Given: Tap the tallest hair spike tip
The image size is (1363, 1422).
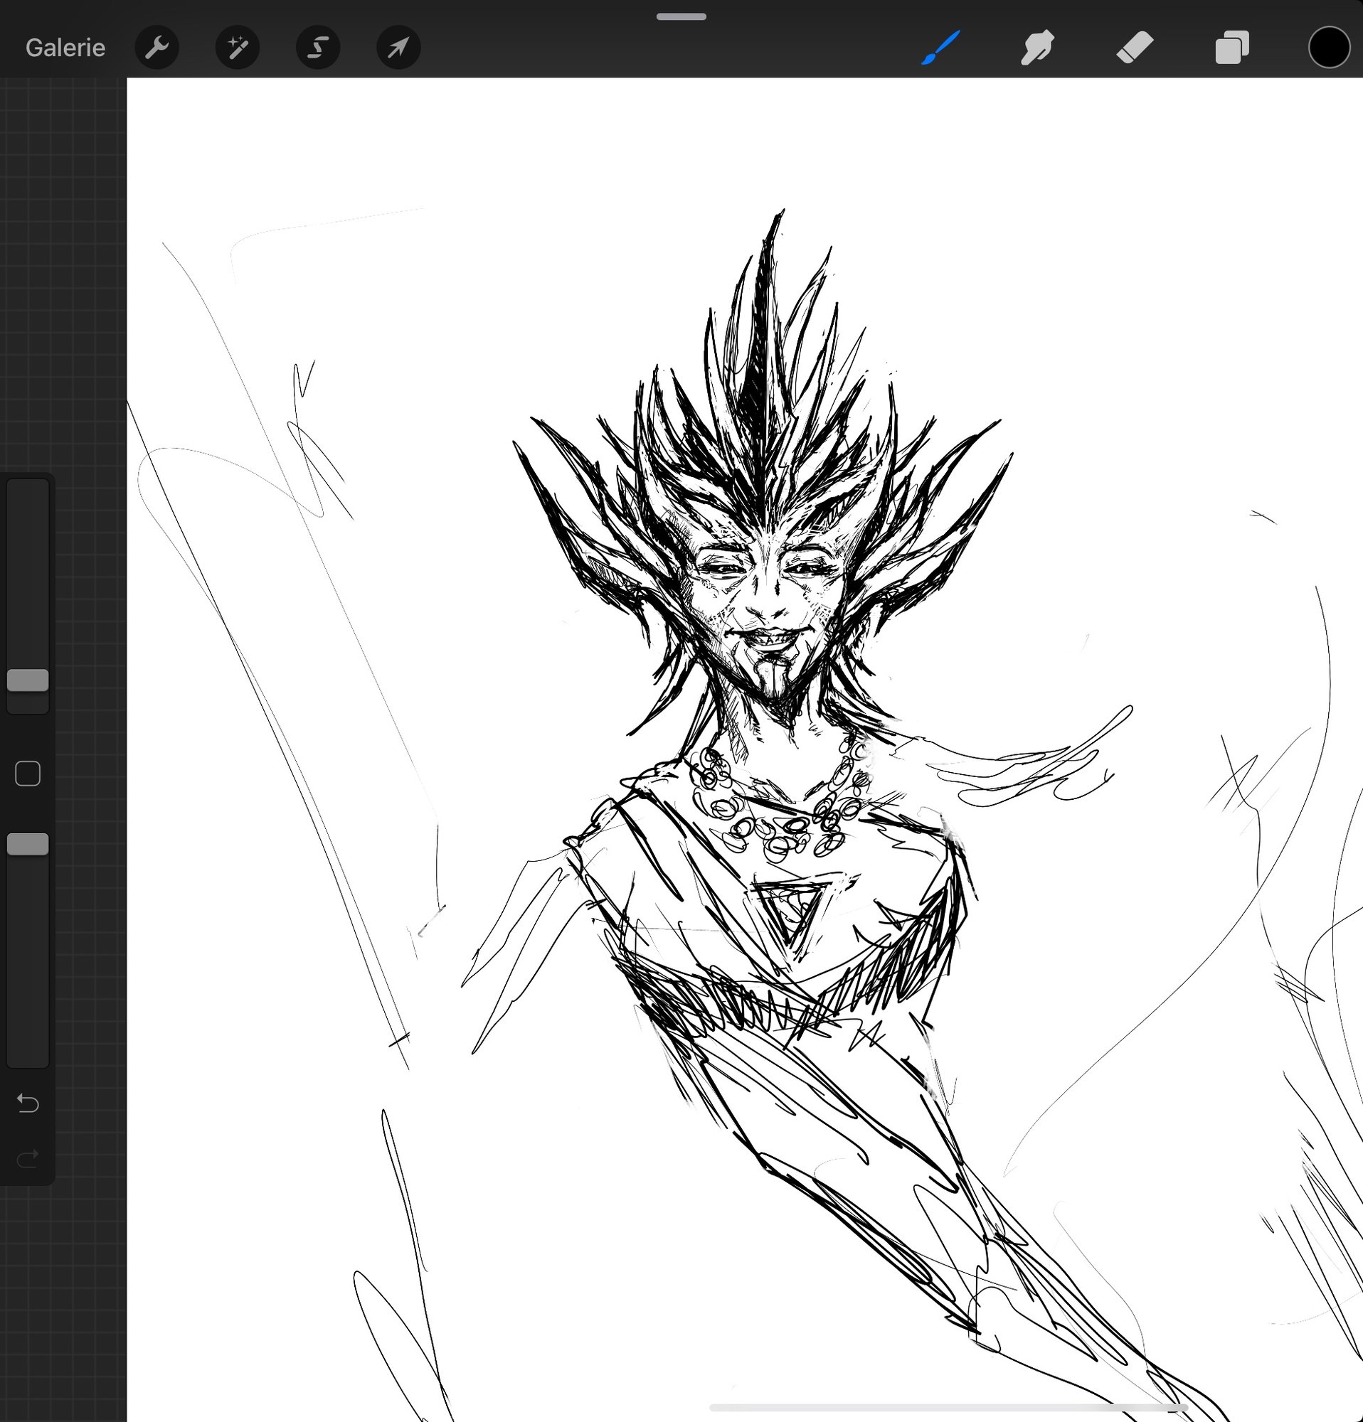Looking at the screenshot, I should (x=781, y=214).
